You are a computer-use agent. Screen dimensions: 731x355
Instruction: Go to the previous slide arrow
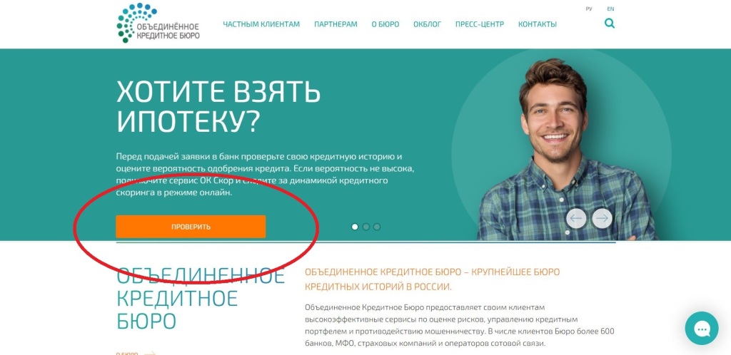pos(576,218)
